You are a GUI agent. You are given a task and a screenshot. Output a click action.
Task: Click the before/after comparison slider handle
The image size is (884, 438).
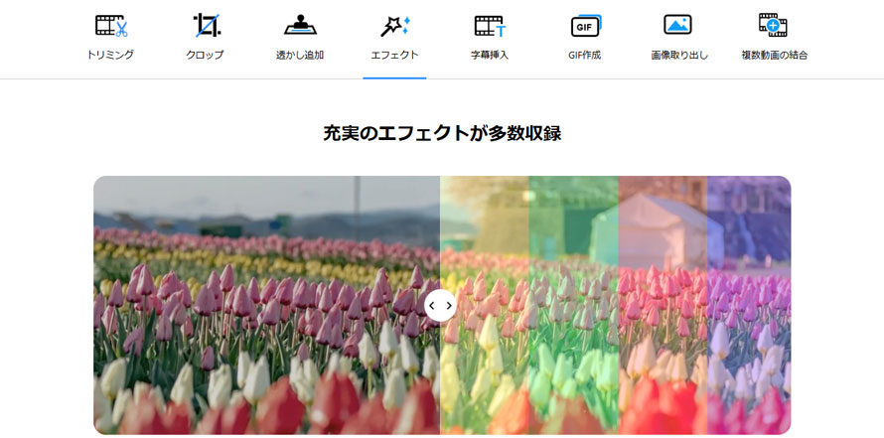pyautogui.click(x=440, y=306)
